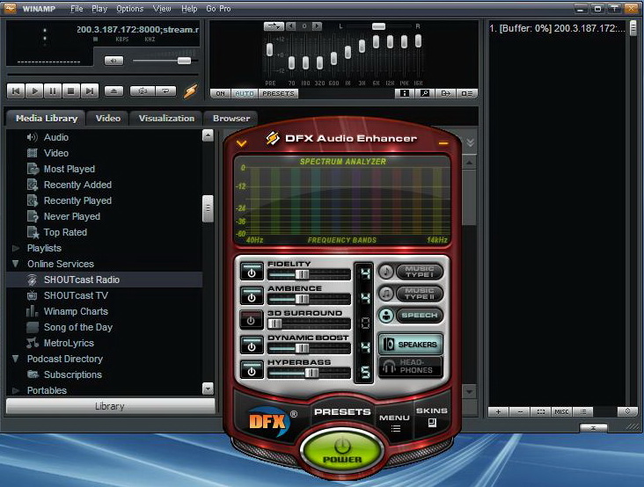Viewport: 644px width, 487px height.
Task: Toggle shuffle mode button
Action: pyautogui.click(x=143, y=91)
